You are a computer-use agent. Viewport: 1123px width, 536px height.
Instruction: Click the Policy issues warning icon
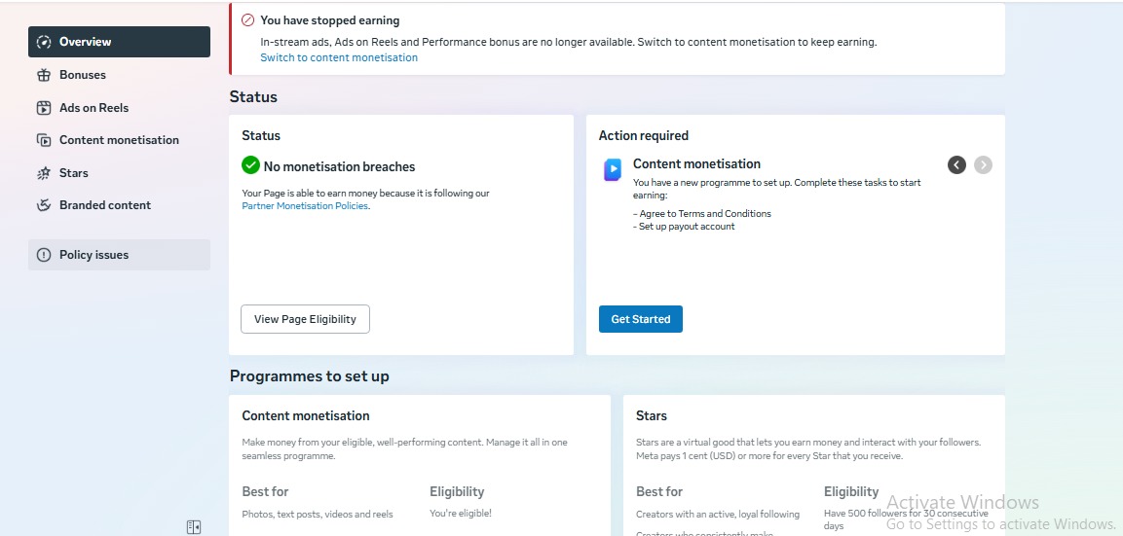click(44, 255)
